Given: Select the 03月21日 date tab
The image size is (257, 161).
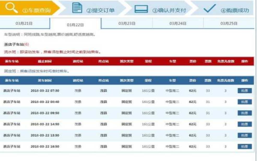Looking at the screenshot, I should click(x=25, y=23).
